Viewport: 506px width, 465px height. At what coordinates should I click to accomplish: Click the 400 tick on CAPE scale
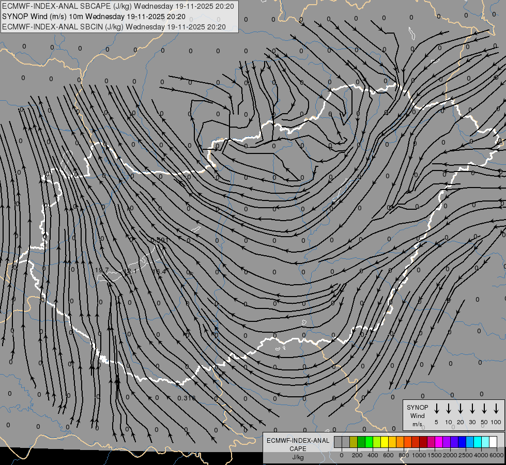tap(373, 455)
